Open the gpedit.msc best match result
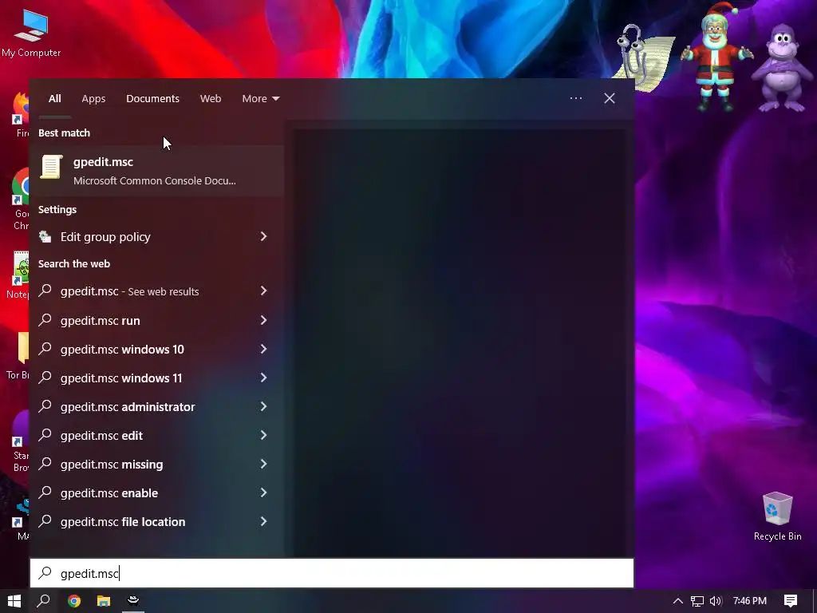 156,171
